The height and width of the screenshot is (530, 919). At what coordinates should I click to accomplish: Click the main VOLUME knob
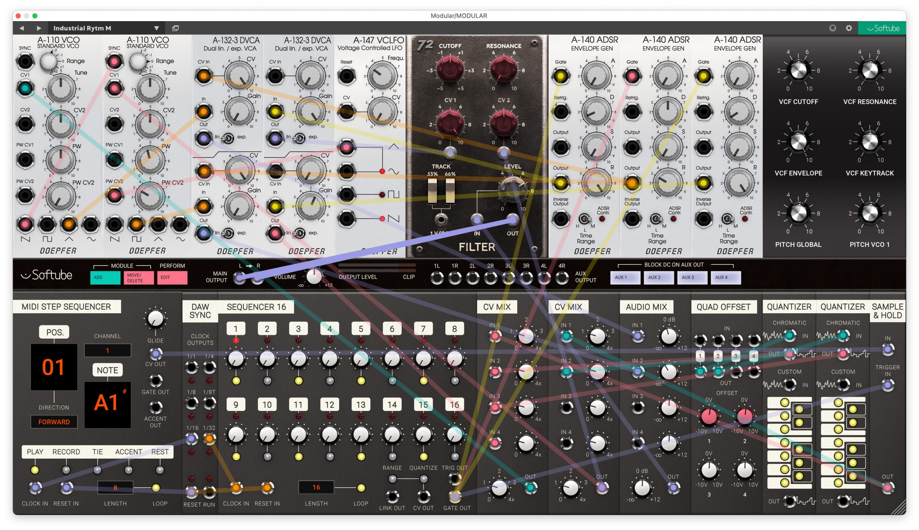click(x=314, y=277)
